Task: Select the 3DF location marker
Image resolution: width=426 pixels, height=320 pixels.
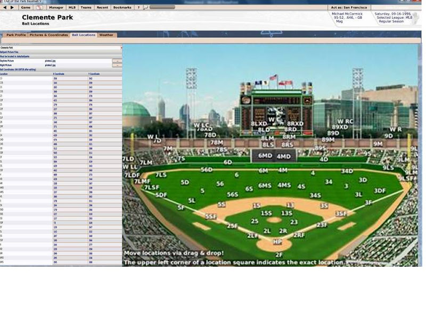Action: [380, 191]
